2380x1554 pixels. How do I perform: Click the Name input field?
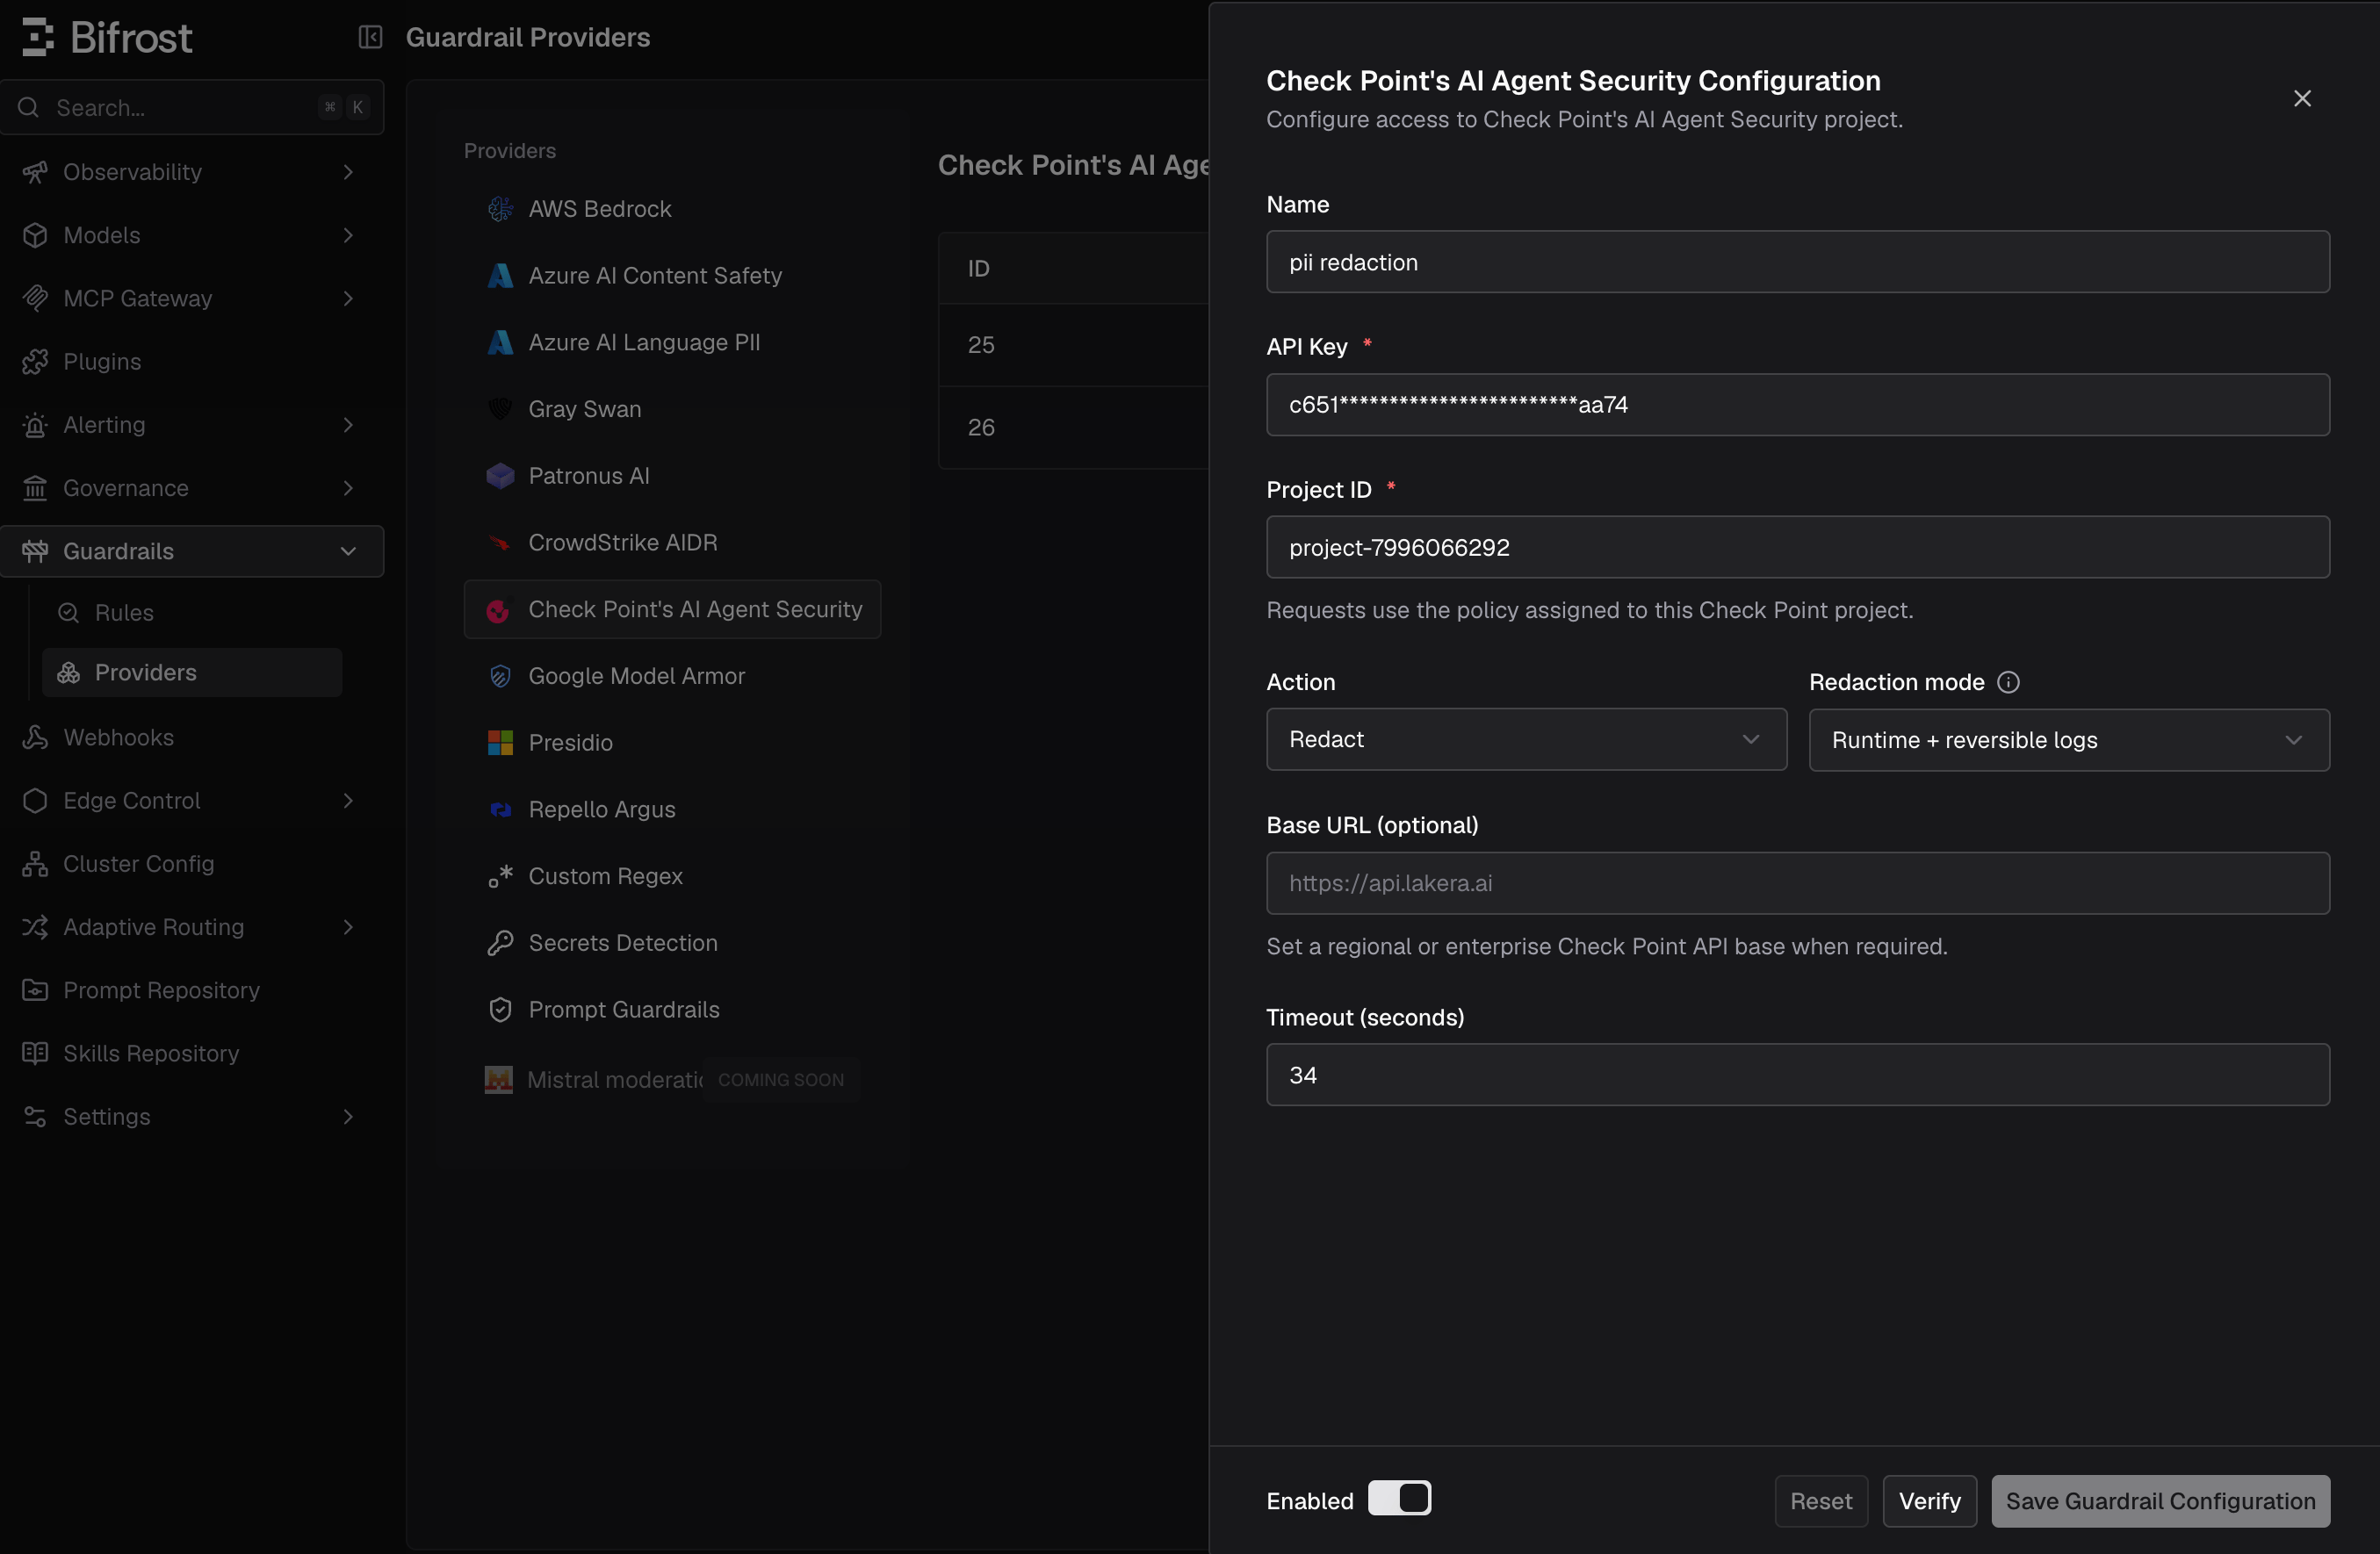point(1797,262)
